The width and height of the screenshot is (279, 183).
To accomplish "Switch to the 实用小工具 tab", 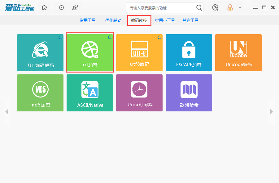I will (164, 20).
